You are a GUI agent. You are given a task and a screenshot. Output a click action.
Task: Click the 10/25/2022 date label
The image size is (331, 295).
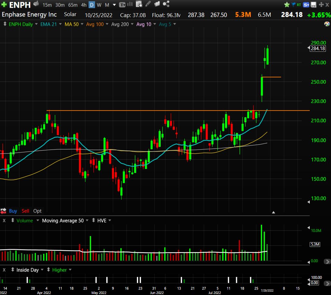pos(99,15)
